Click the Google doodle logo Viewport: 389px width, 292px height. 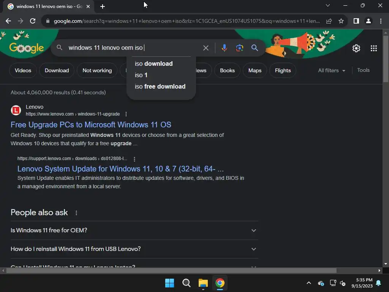(27, 48)
